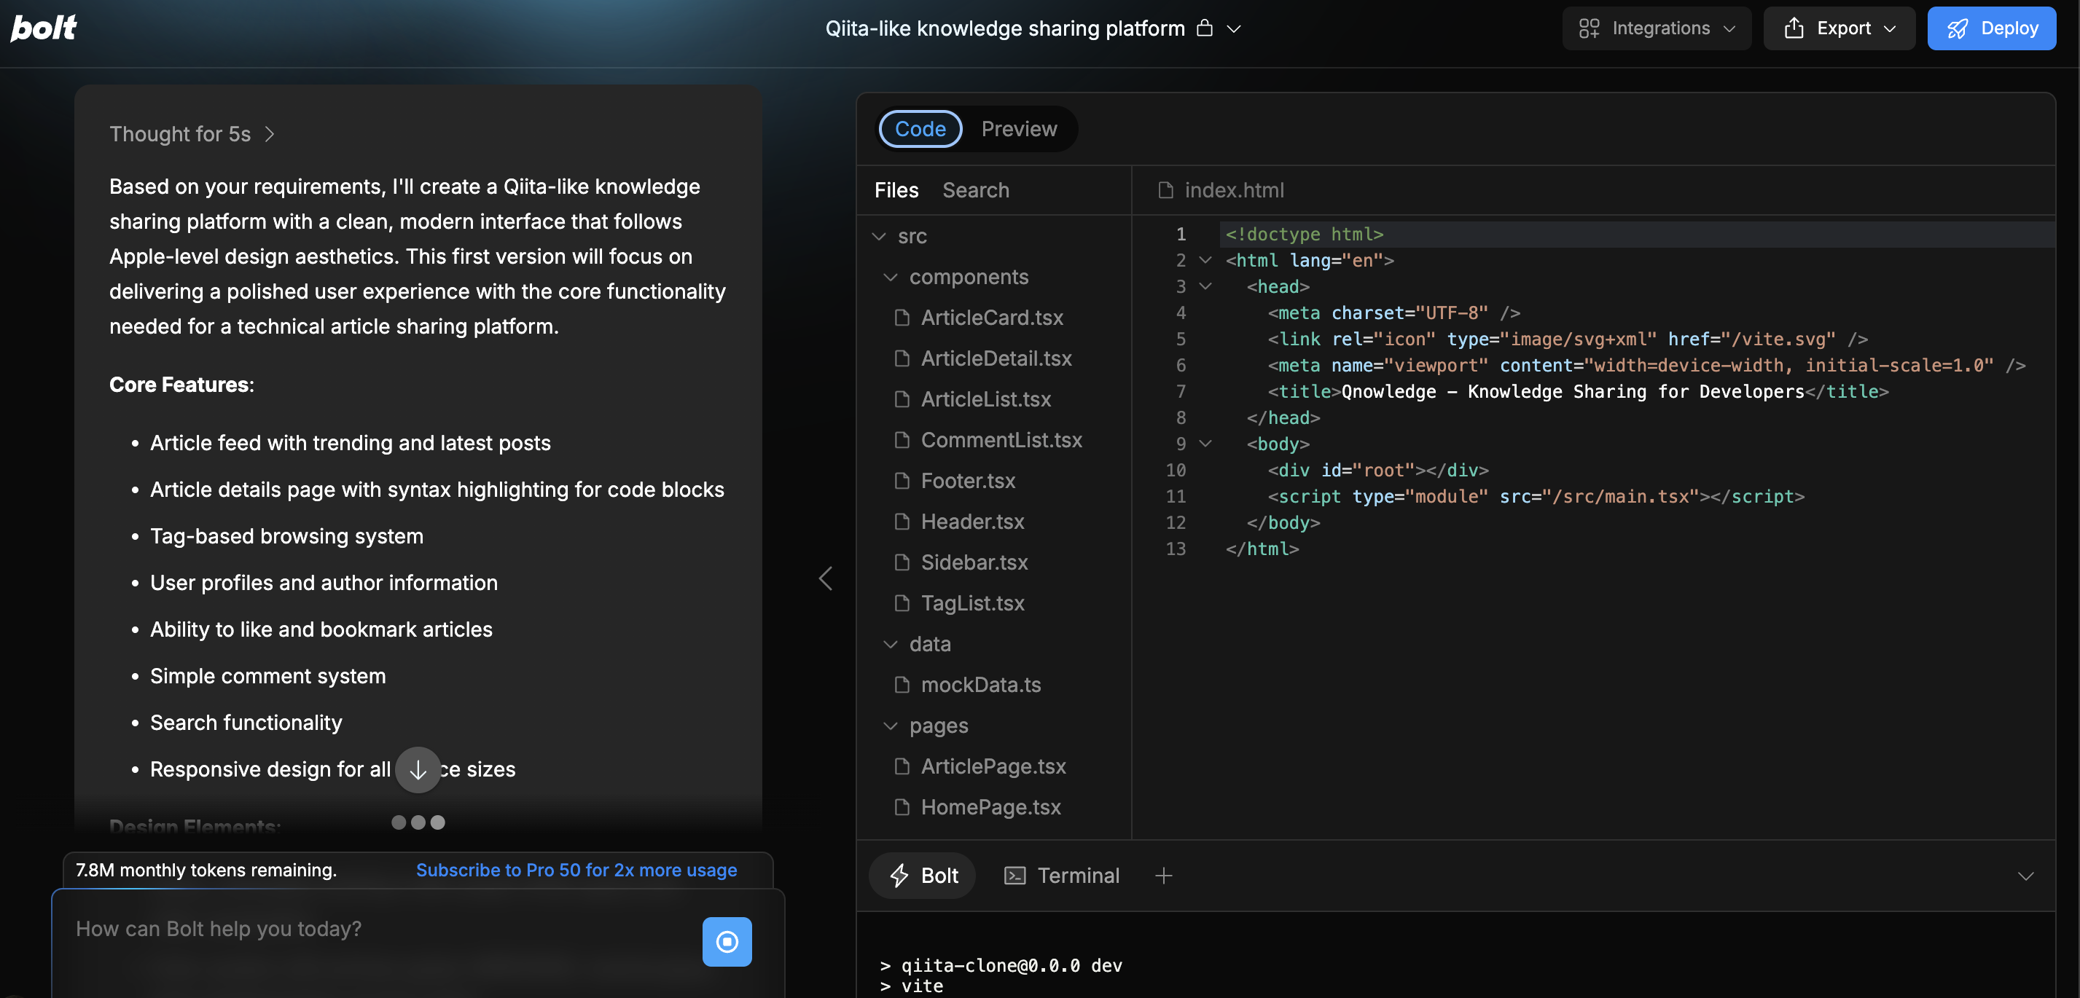Collapse the components folder
2080x998 pixels.
(890, 277)
